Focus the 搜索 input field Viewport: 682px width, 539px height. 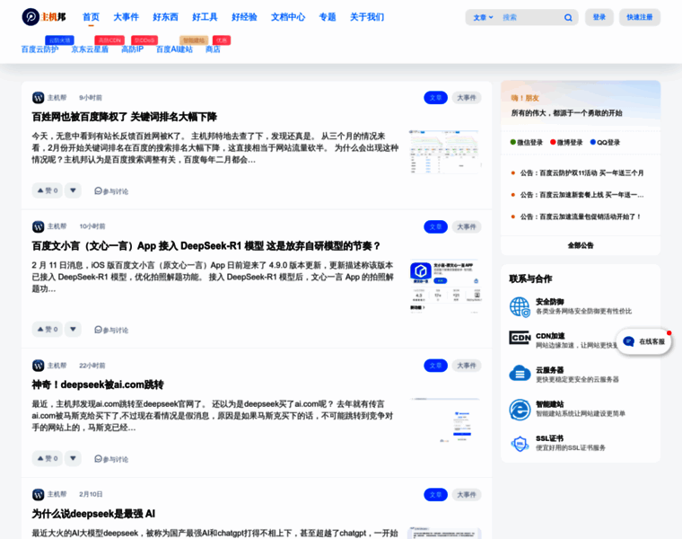pyautogui.click(x=529, y=17)
